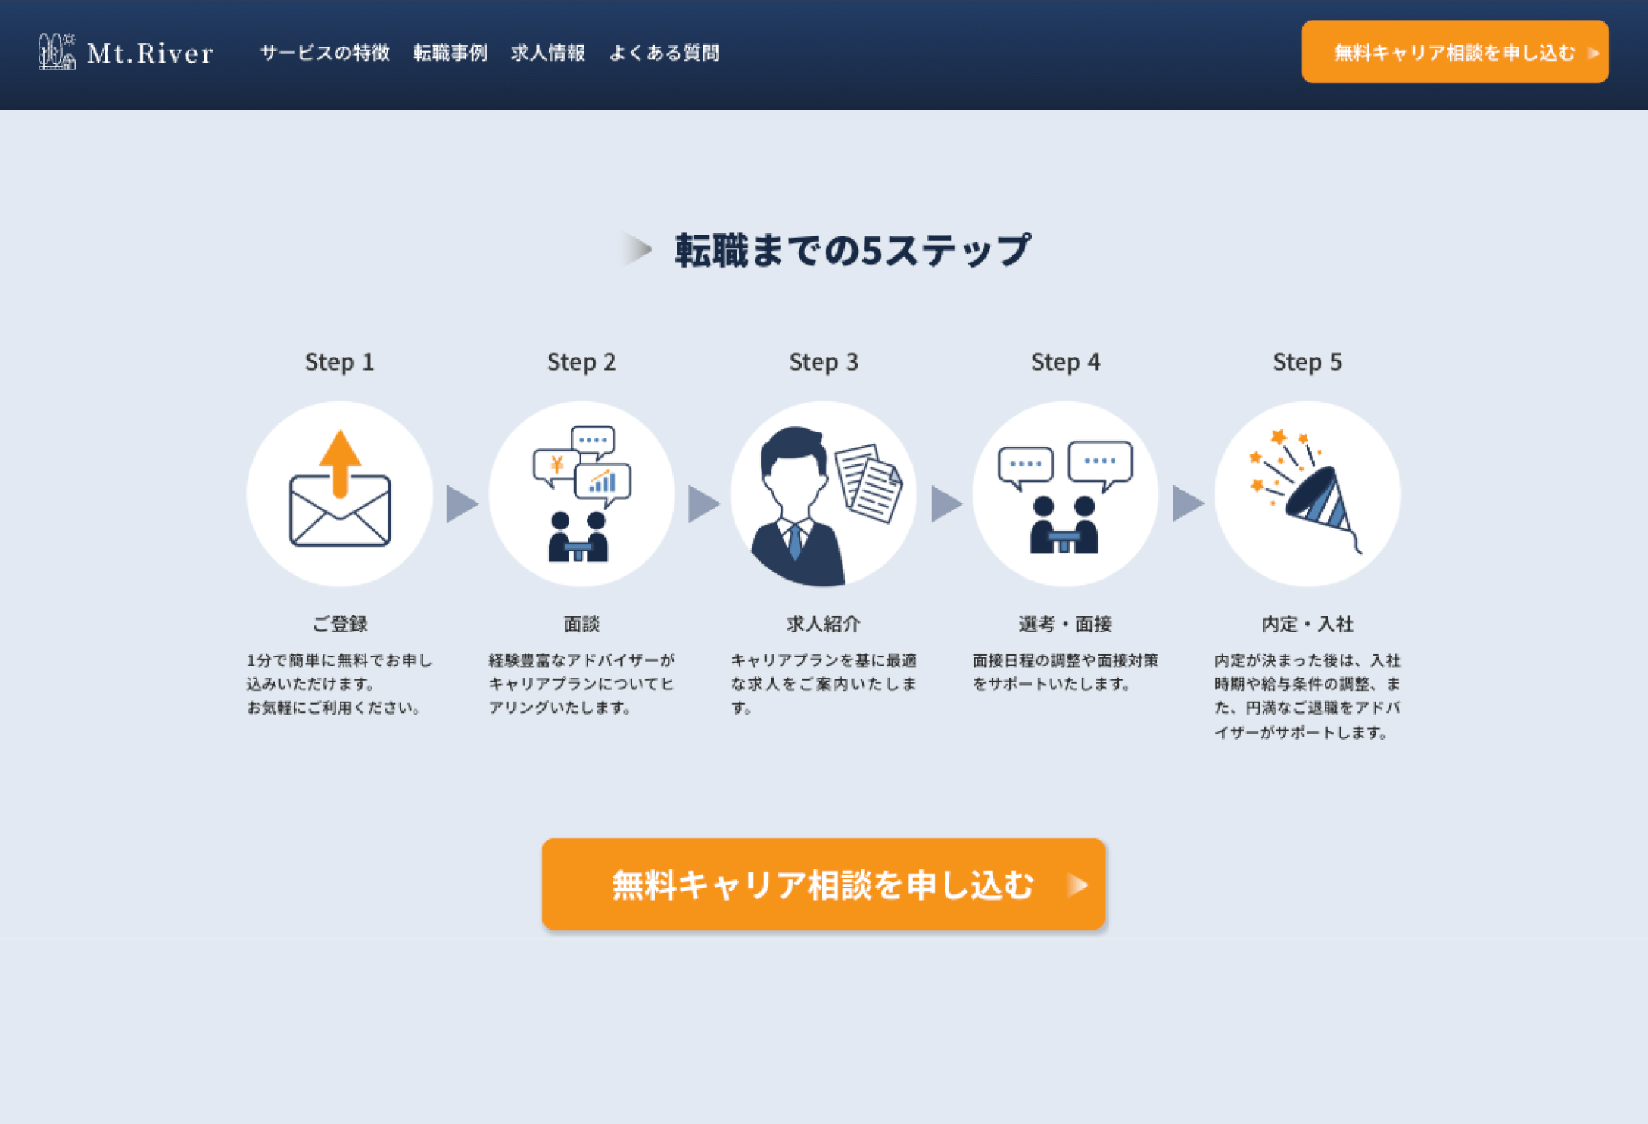Open the よくある質問 menu item

click(665, 53)
